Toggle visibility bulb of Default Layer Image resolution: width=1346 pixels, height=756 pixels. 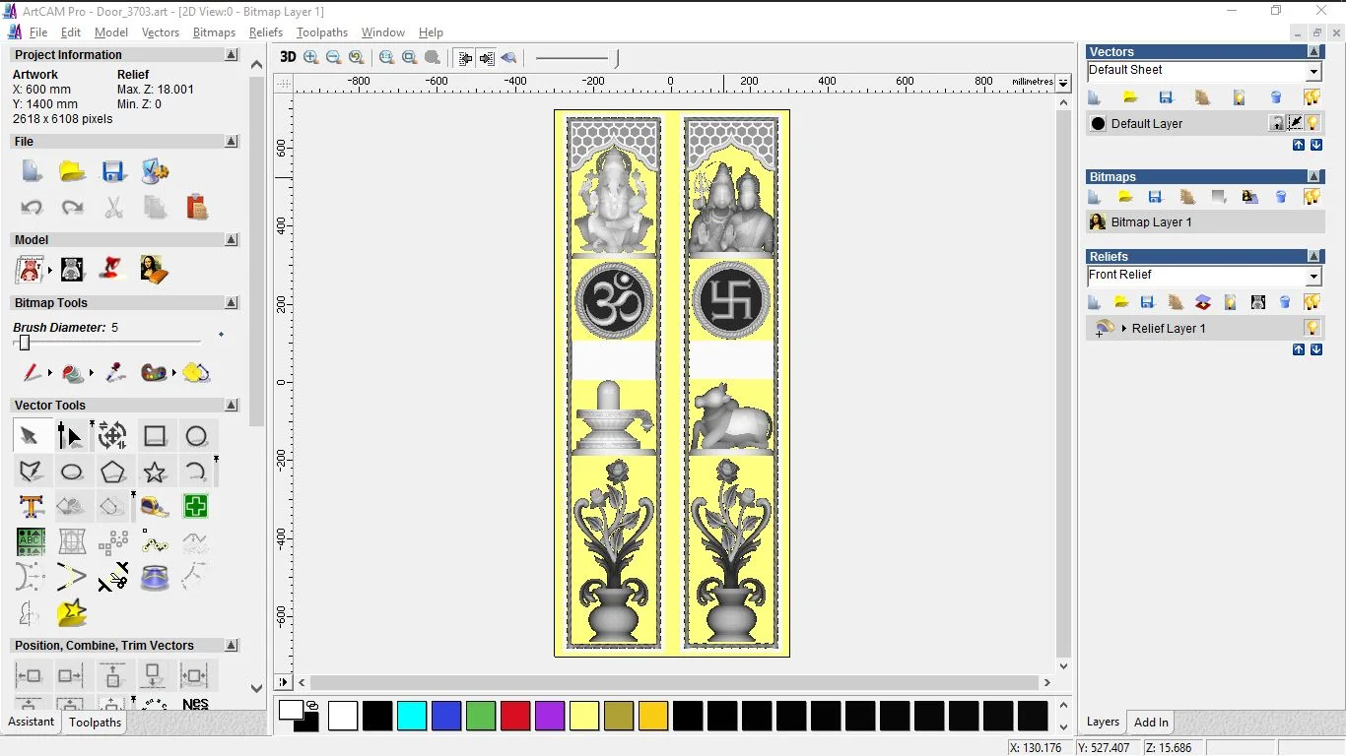(1312, 123)
